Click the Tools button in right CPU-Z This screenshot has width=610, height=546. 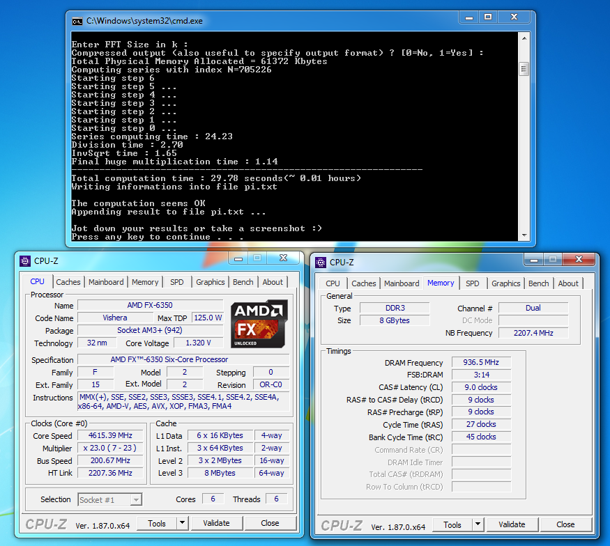[452, 525]
